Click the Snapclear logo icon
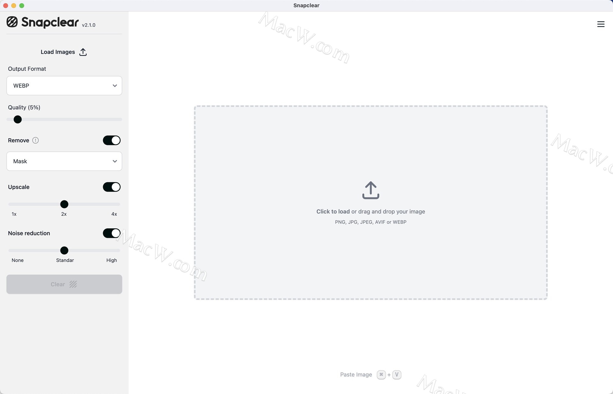Viewport: 613px width, 394px height. point(12,22)
